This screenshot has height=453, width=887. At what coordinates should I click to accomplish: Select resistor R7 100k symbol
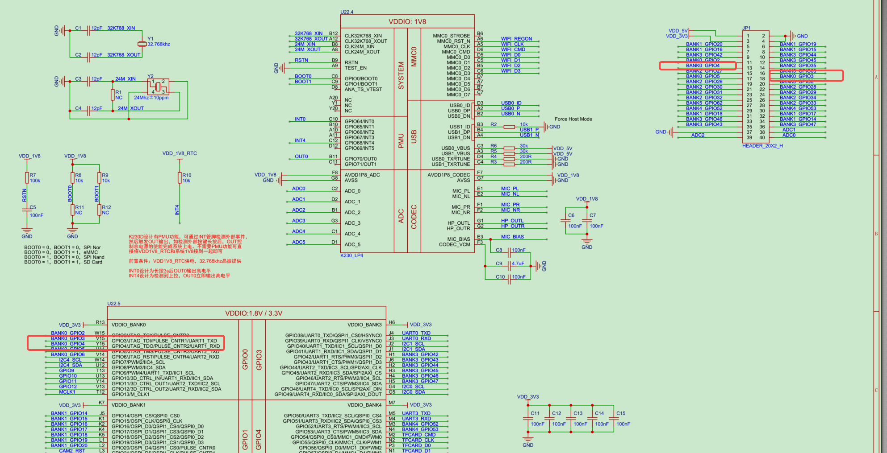27,178
